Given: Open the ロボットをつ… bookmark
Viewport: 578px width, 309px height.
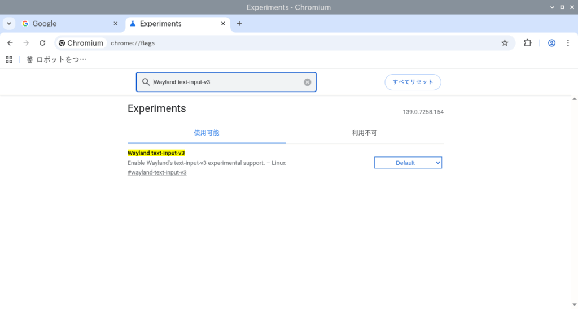Looking at the screenshot, I should (56, 59).
